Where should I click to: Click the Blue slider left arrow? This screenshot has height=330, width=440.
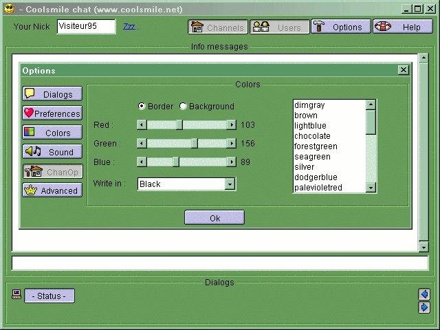(x=142, y=162)
